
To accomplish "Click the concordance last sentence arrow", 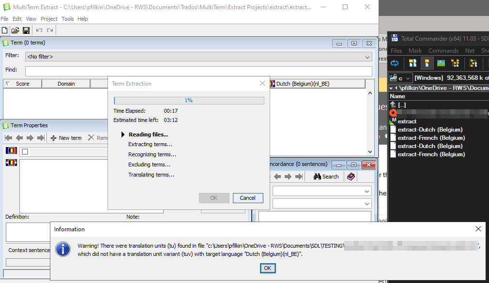I will click(x=299, y=177).
